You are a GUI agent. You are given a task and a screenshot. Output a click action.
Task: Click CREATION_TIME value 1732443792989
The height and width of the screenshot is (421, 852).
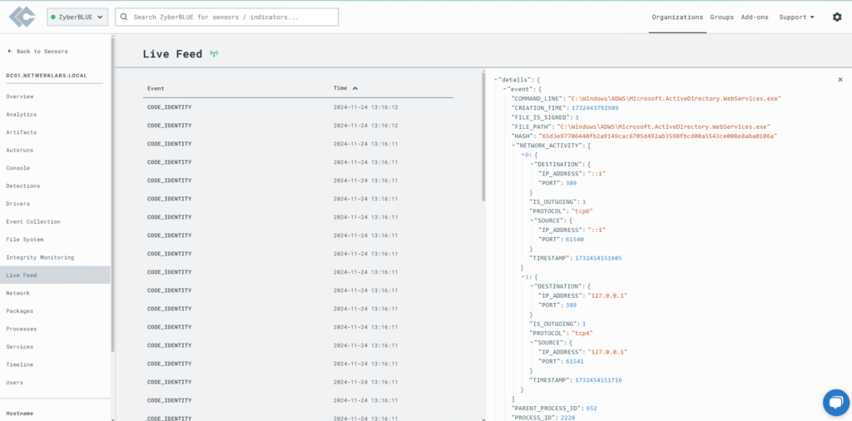[x=595, y=107]
